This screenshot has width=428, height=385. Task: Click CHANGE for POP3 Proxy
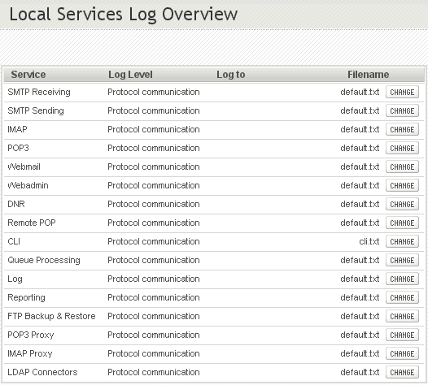pos(402,335)
